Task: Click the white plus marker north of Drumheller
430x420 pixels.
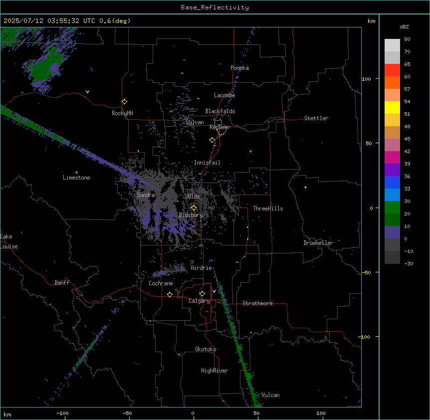Action: [x=305, y=187]
